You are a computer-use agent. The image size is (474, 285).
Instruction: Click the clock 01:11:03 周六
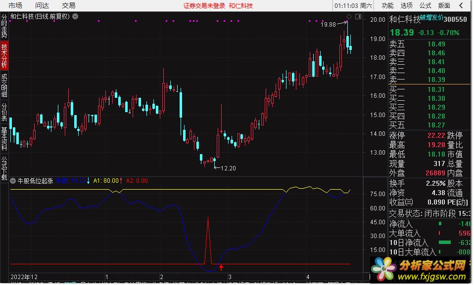353,6
